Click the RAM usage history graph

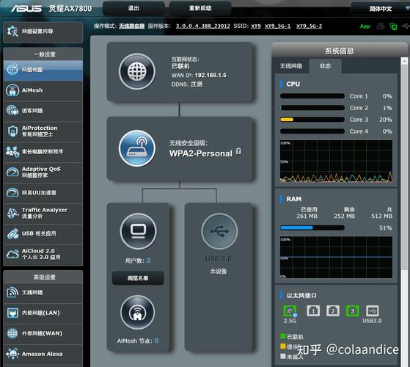(x=336, y=258)
